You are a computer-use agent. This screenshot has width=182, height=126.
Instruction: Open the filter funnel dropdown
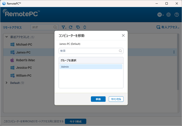[64, 27]
